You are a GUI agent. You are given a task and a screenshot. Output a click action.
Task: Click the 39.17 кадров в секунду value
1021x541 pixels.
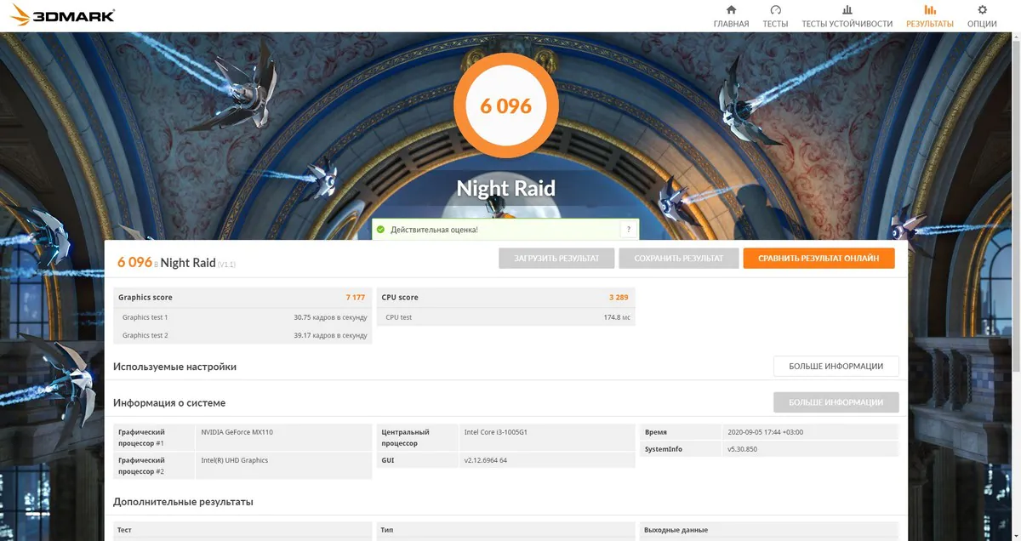pyautogui.click(x=330, y=335)
